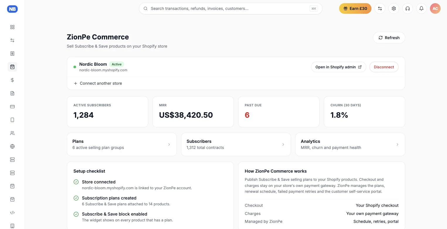Image resolution: width=447 pixels, height=229 pixels.
Task: Click the ZionPe Commerce page title
Action: tap(98, 37)
